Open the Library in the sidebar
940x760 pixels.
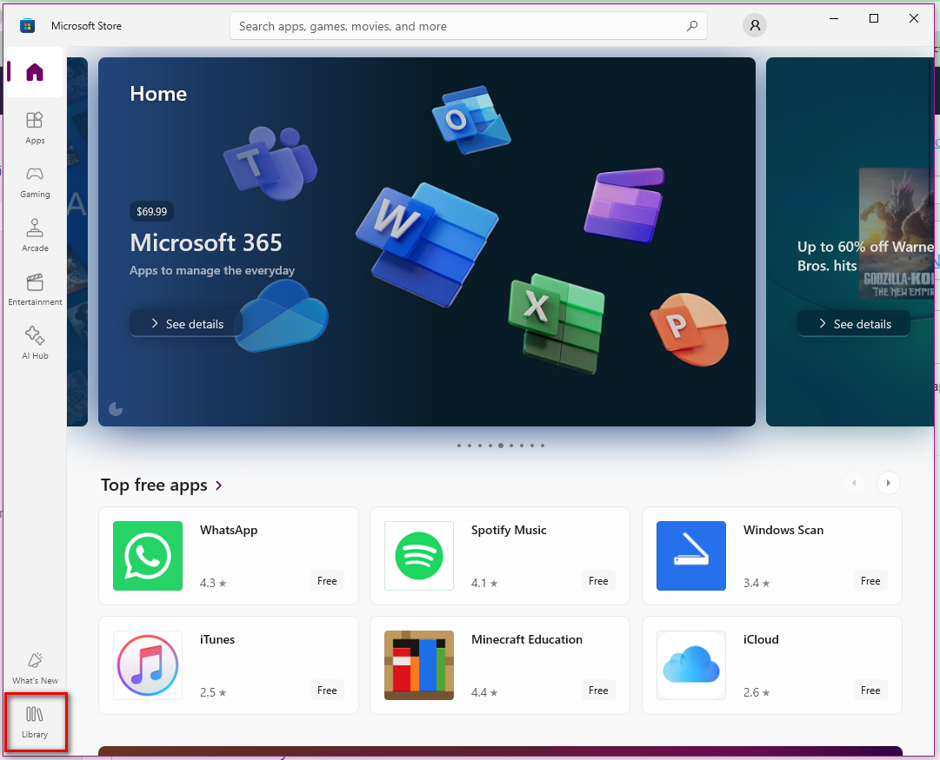tap(35, 723)
